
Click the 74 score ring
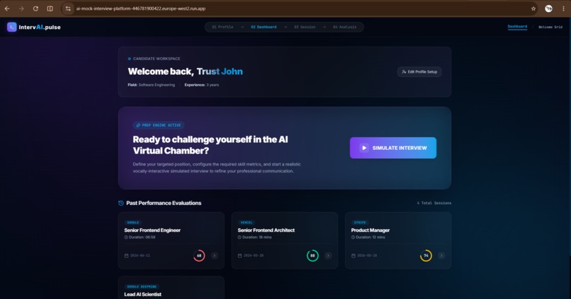(x=426, y=256)
